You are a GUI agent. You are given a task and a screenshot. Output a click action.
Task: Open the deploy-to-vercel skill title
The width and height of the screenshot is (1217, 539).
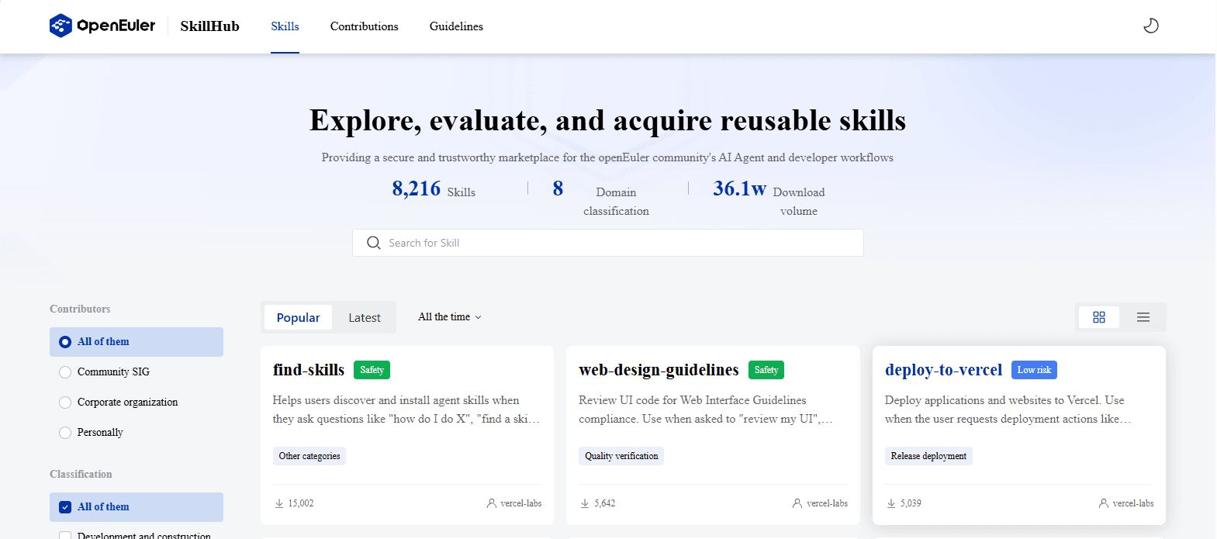pos(943,370)
